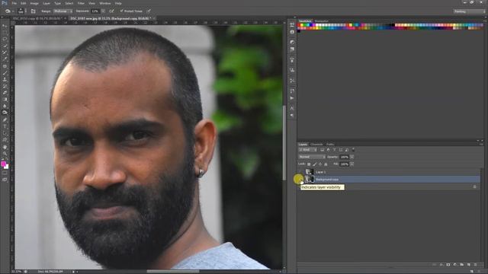Click the pink foreground color swatch

[3, 164]
